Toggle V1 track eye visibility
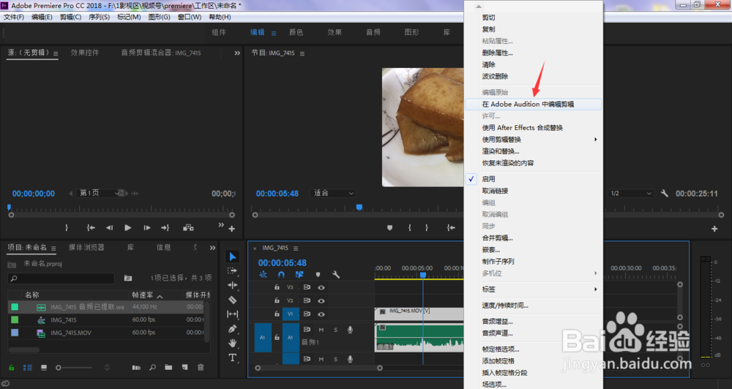 pos(321,314)
